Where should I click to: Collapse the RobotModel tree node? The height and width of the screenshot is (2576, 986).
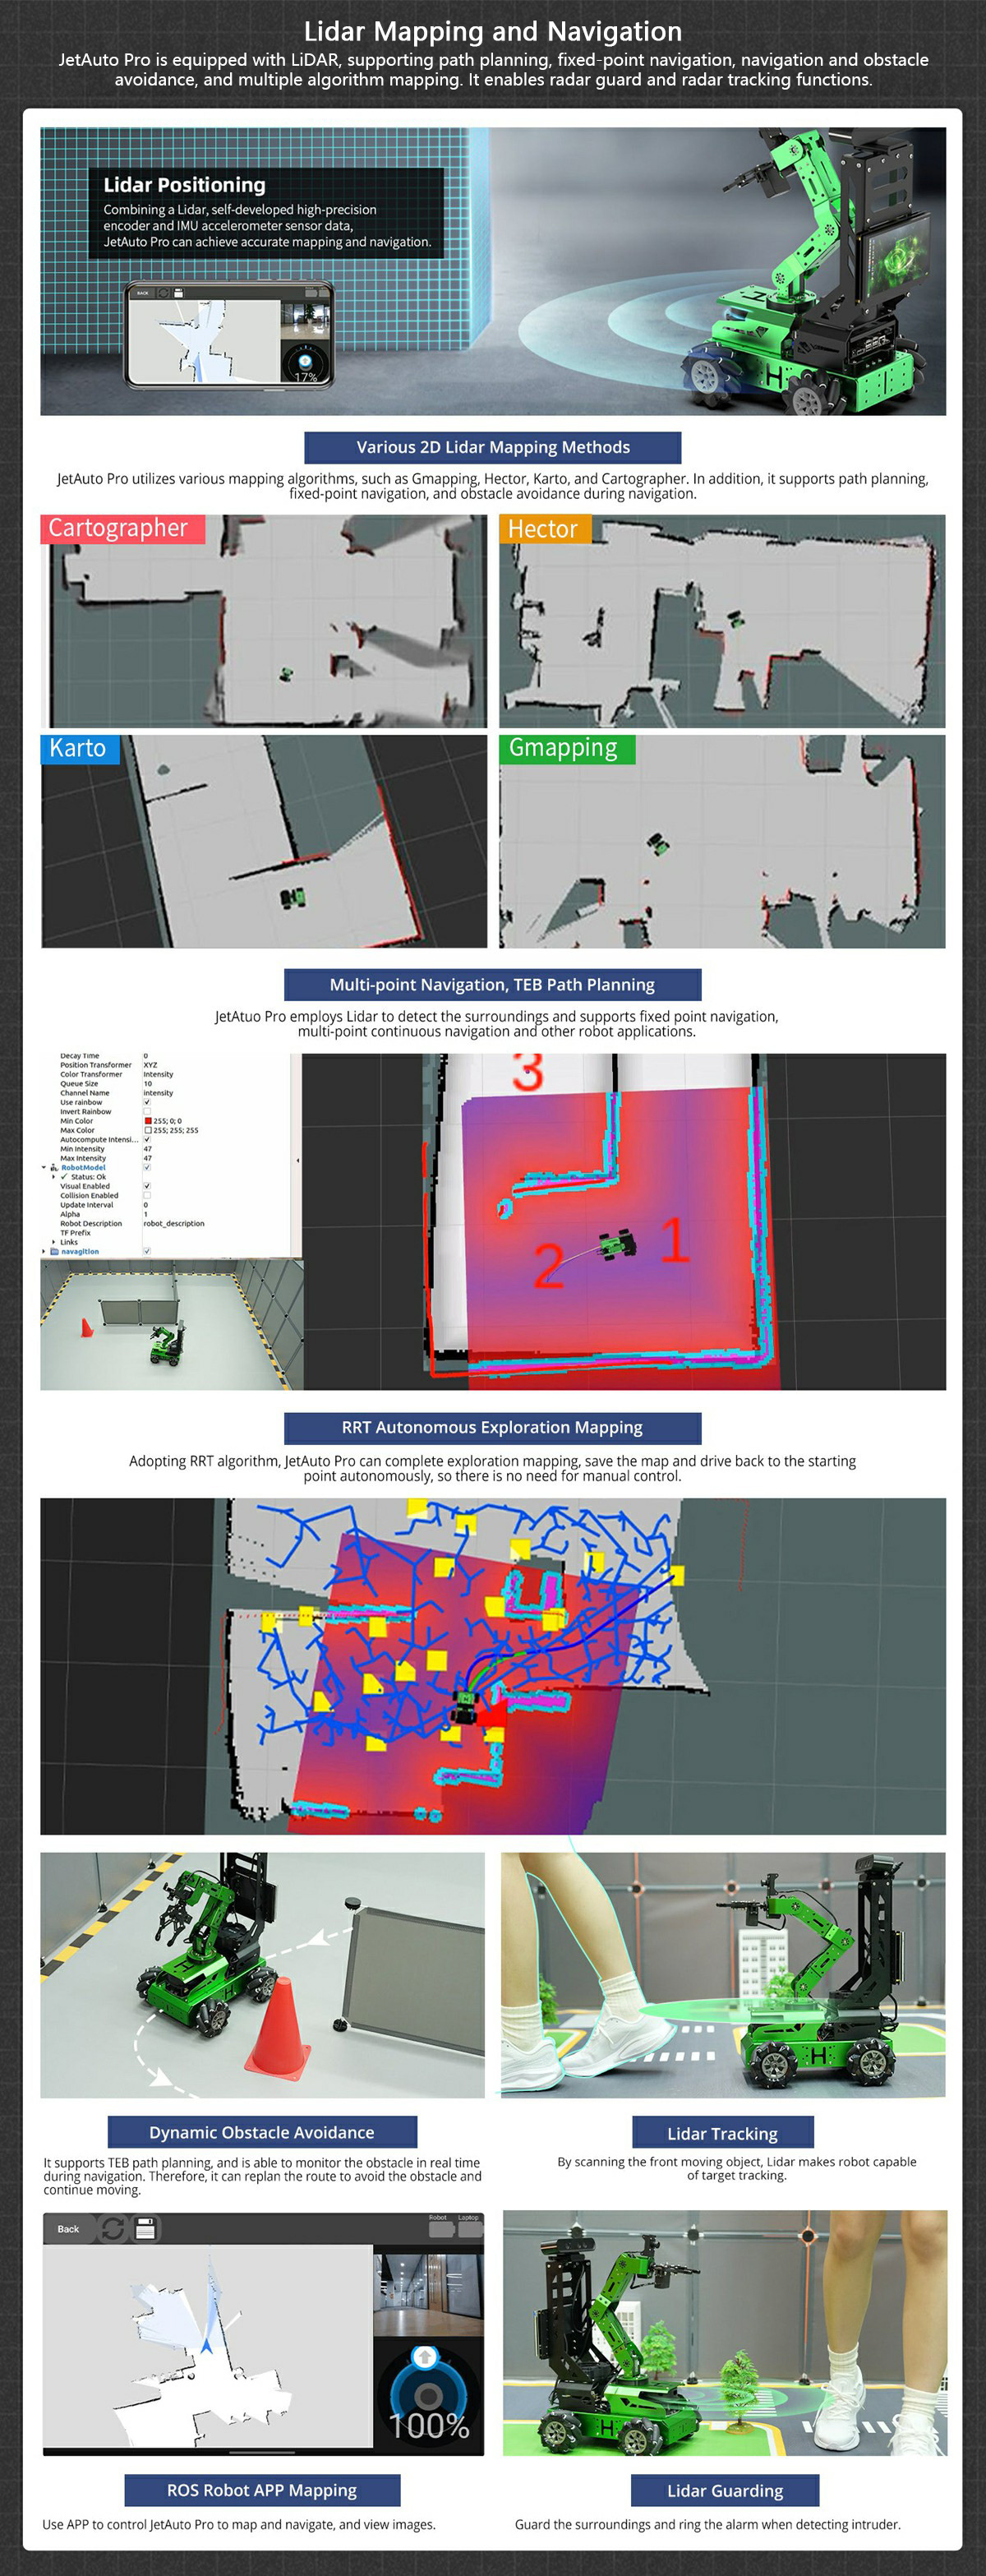43,1167
